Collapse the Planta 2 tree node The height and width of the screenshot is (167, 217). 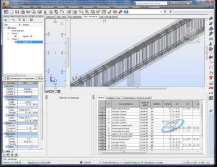point(8,39)
